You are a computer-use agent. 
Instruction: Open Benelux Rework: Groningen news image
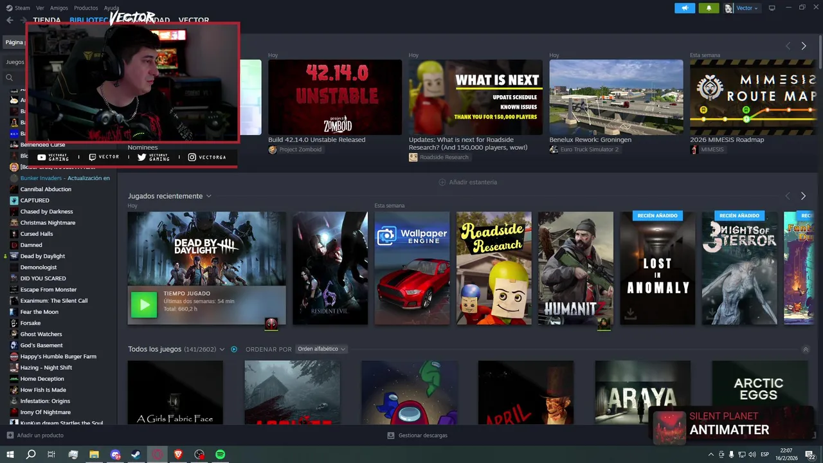point(616,97)
